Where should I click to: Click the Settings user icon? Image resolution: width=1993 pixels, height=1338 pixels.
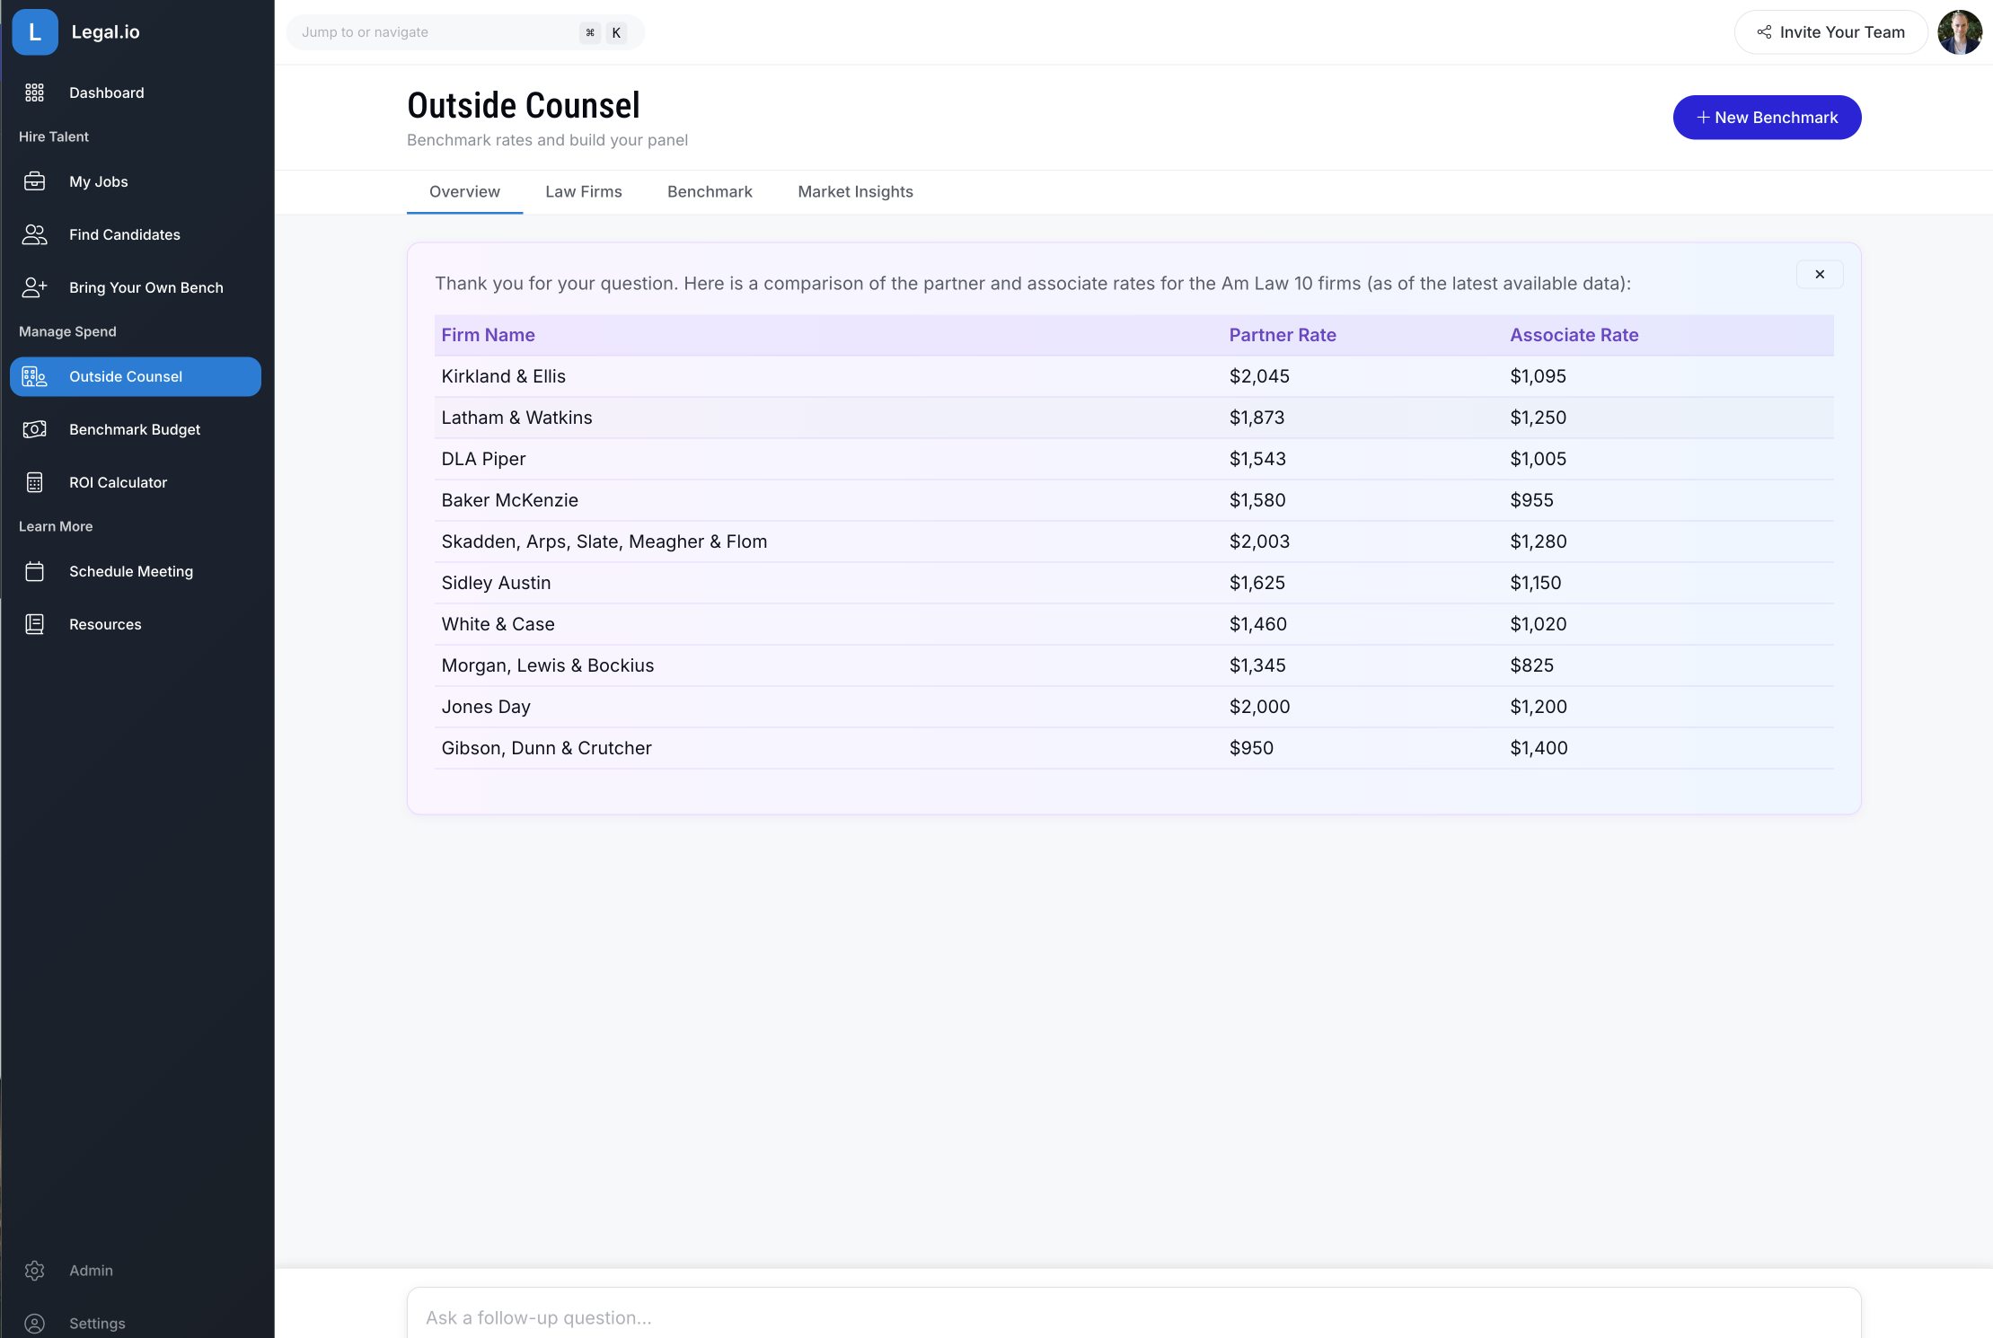coord(35,1324)
